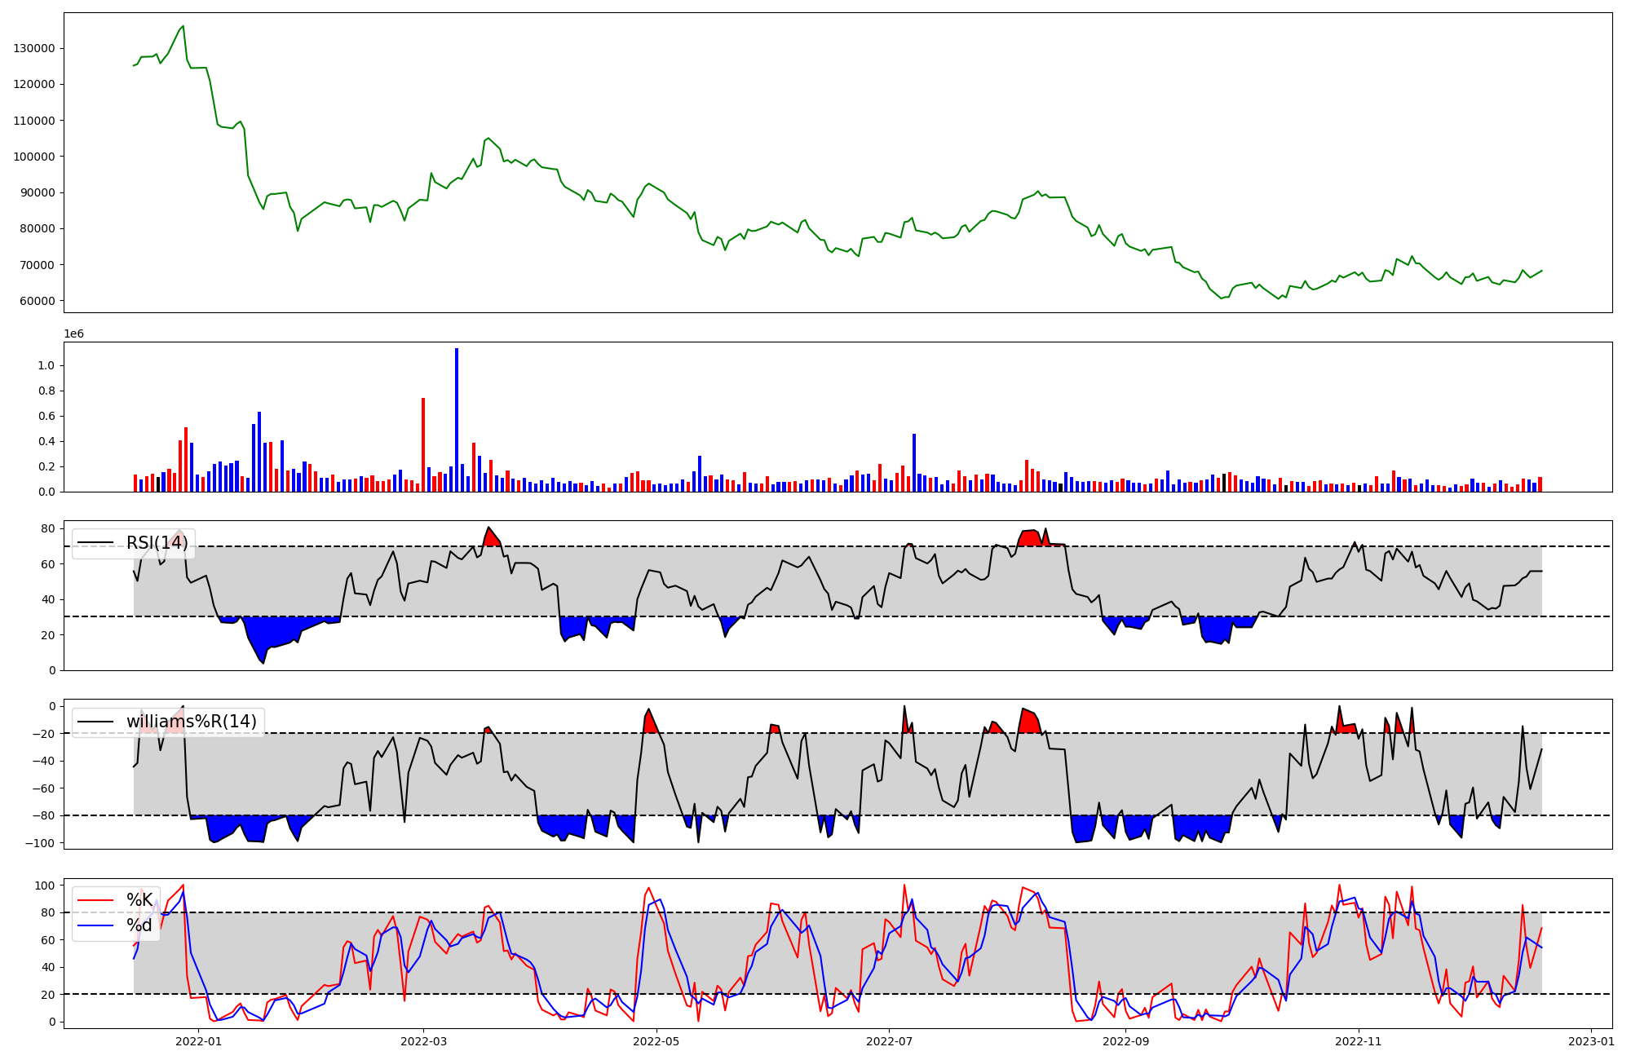Click the 0 tick on RSI axis
The width and height of the screenshot is (1631, 1060).
coord(52,670)
